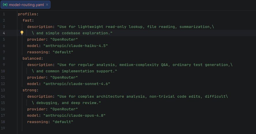
Task: Click the 'balanced:' key on line 8
Action: pos(33,58)
